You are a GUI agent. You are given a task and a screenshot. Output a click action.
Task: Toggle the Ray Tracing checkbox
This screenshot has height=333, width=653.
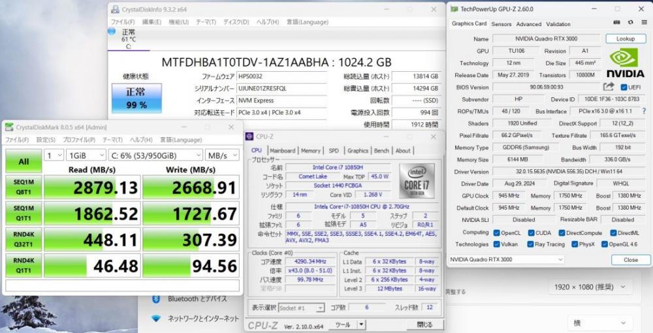pyautogui.click(x=530, y=244)
